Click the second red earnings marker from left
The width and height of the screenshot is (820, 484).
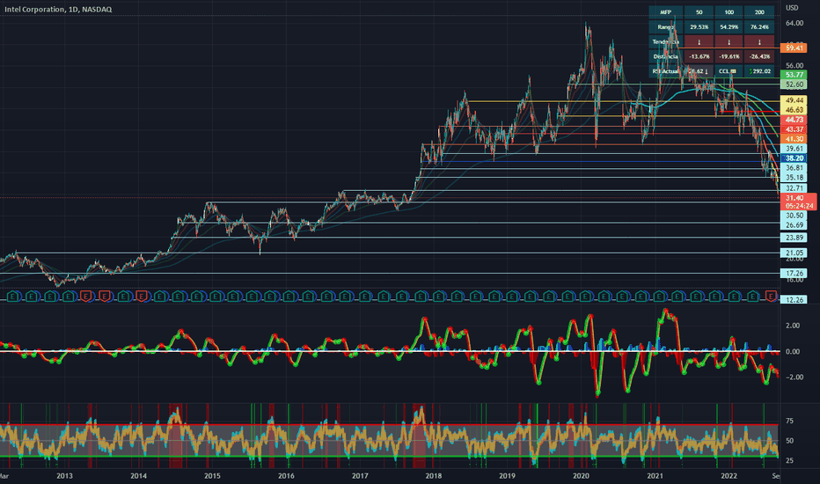click(105, 297)
